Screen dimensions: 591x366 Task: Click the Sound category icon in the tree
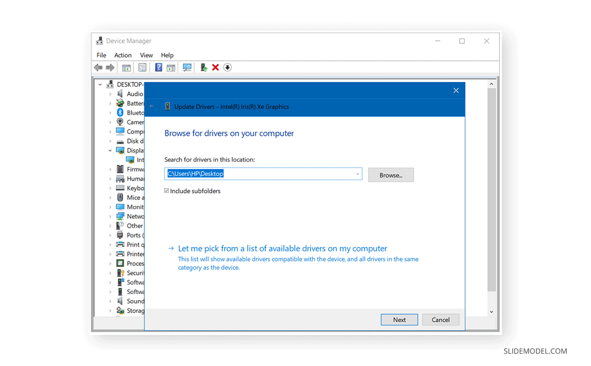coord(121,301)
